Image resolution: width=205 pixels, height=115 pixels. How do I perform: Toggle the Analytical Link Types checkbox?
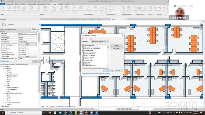[83, 45]
